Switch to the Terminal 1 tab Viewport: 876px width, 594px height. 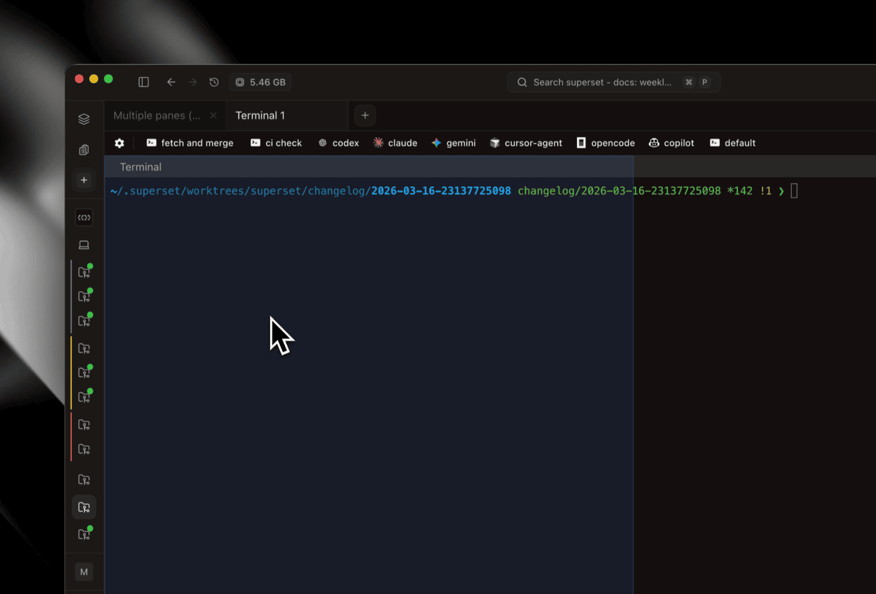pos(260,116)
